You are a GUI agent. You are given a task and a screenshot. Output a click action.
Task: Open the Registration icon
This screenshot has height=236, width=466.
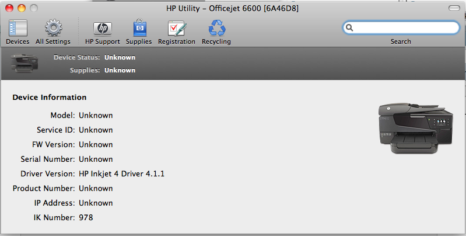pos(177,28)
